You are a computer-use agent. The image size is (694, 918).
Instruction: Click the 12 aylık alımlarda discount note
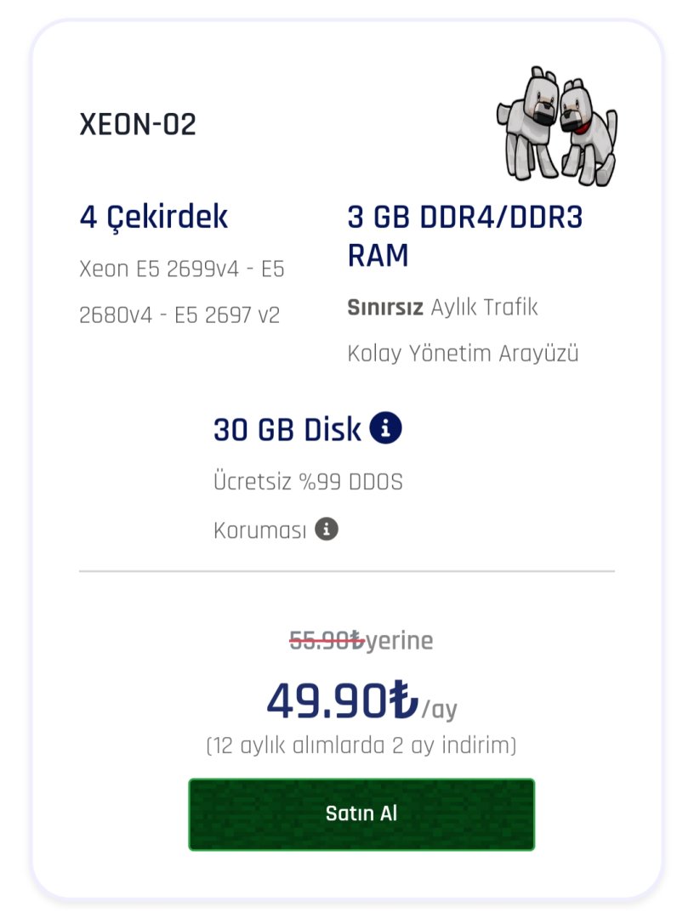[361, 745]
